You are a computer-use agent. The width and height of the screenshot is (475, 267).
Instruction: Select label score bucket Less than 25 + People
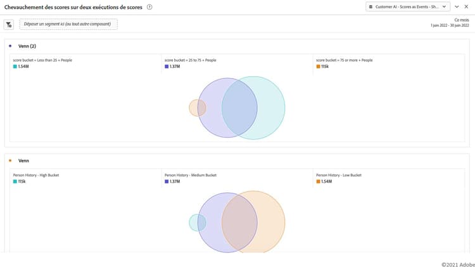click(x=42, y=60)
